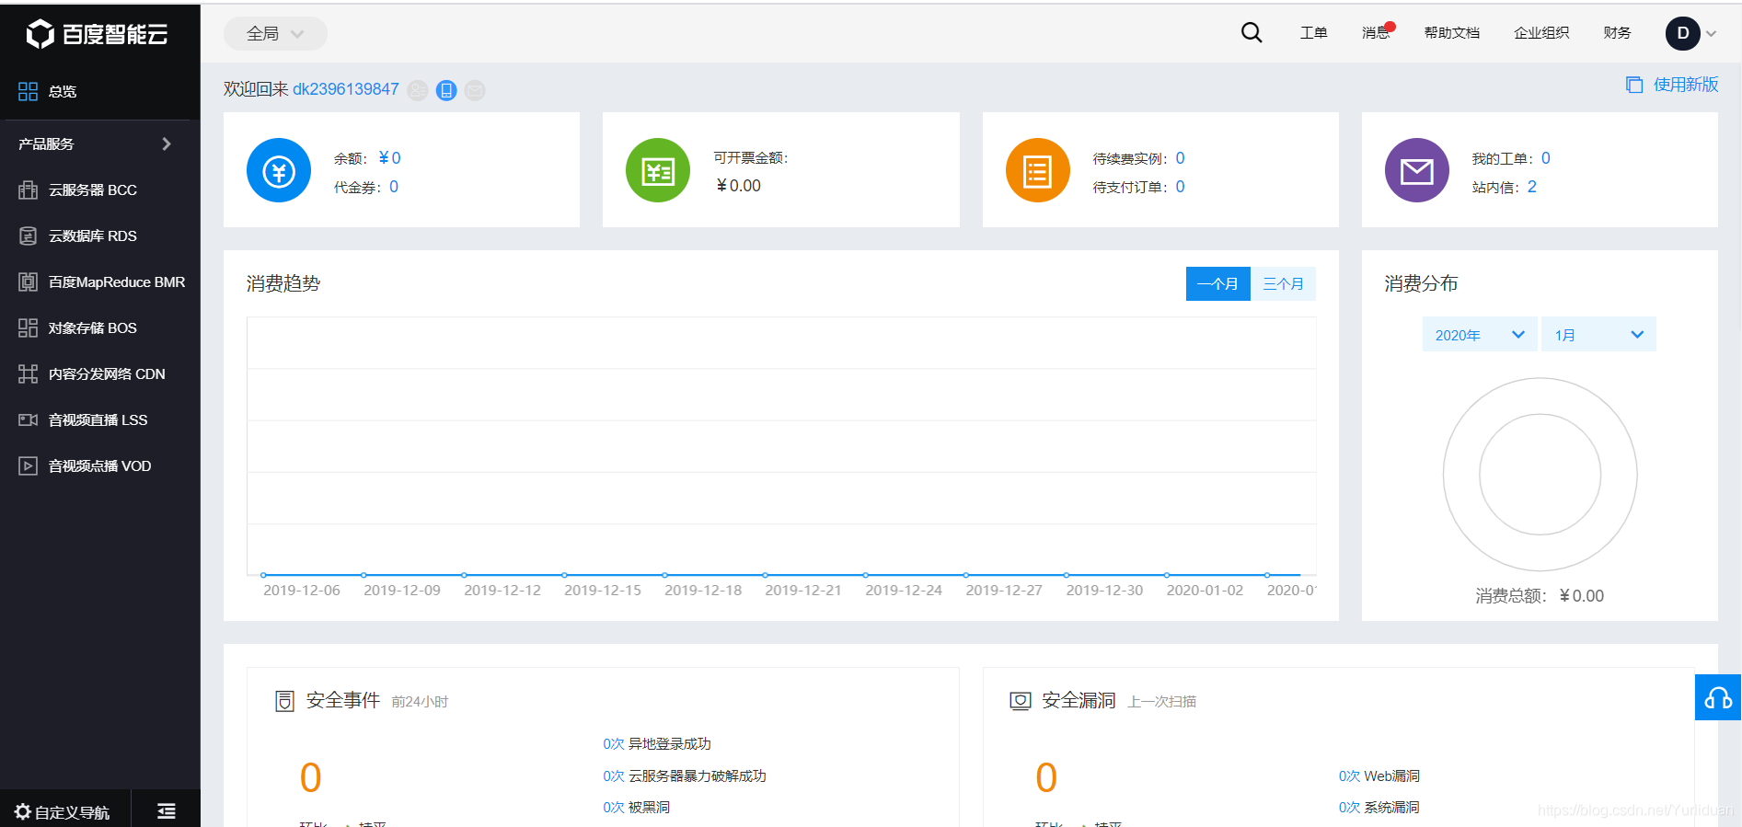Click the blue yuan balance icon
This screenshot has height=827, width=1742.
tap(279, 170)
